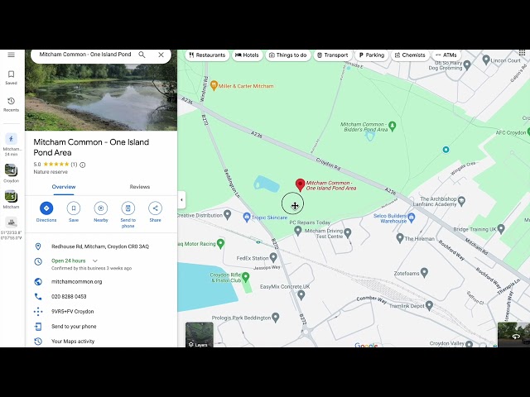
Task: Open Saved places in sidebar
Action: click(x=11, y=77)
